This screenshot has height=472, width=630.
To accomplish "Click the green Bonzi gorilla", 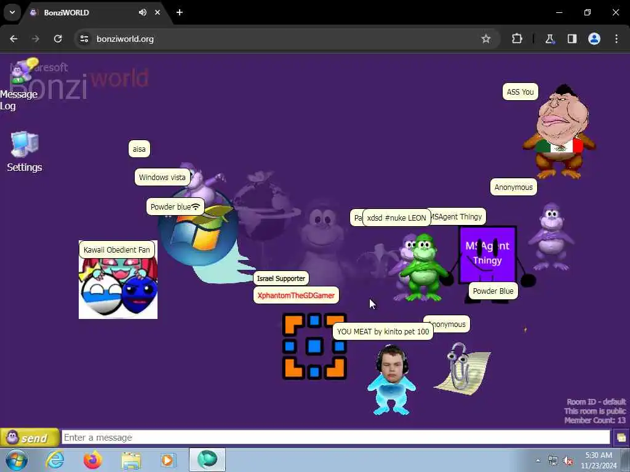I will tap(424, 268).
